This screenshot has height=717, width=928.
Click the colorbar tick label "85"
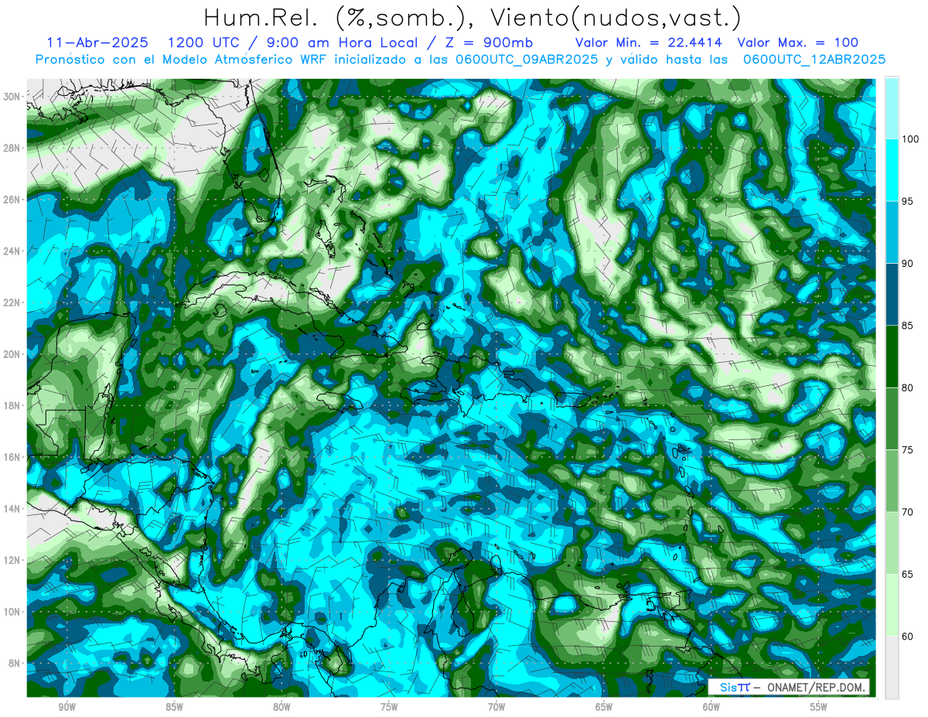click(x=908, y=326)
